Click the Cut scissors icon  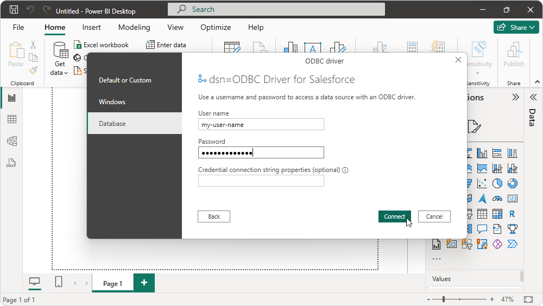click(33, 44)
